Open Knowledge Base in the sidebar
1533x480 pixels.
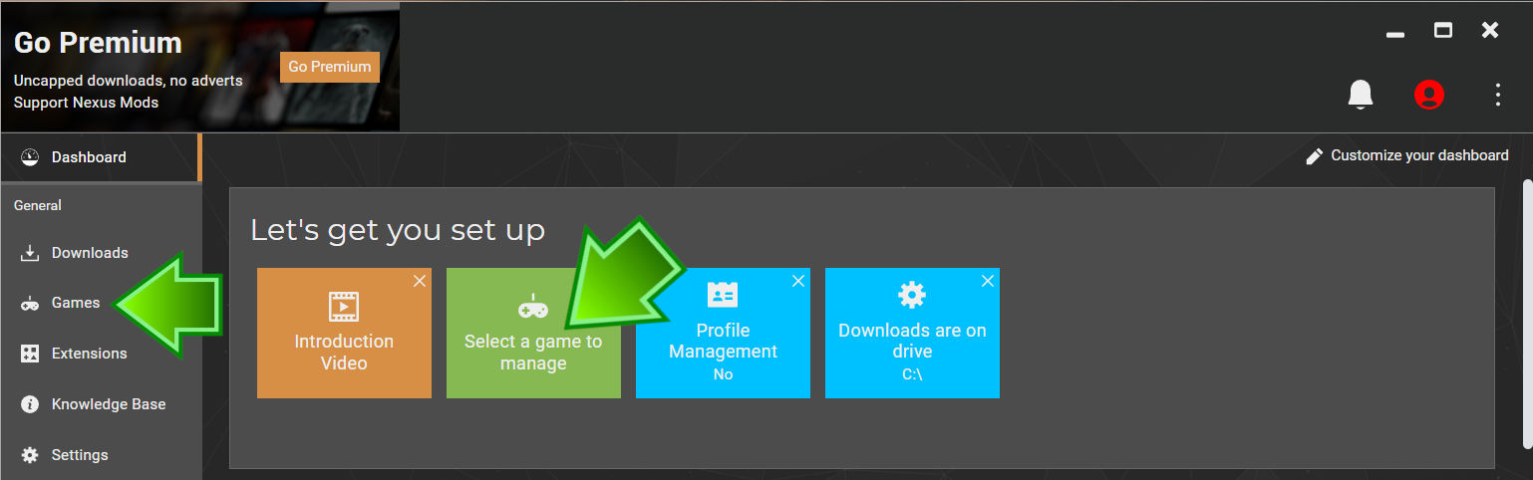(x=100, y=404)
